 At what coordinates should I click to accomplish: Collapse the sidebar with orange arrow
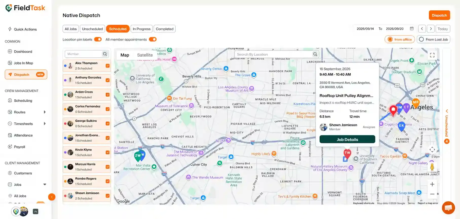click(x=52, y=197)
